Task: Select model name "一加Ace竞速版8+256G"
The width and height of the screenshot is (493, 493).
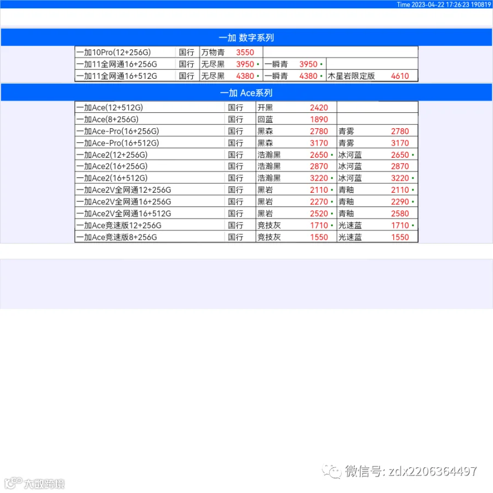Action: [x=117, y=237]
